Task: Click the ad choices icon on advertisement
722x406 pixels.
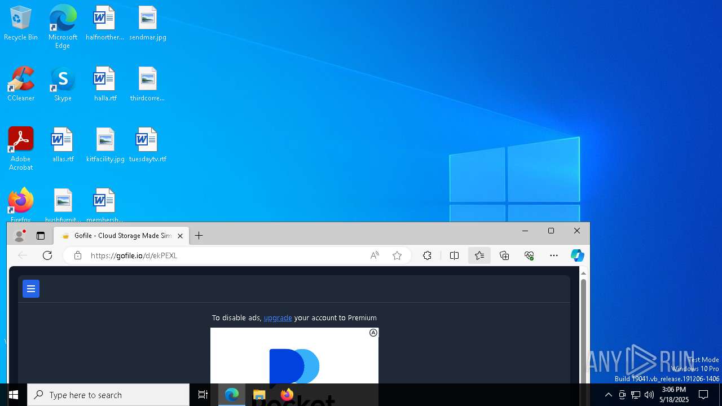Action: pyautogui.click(x=373, y=333)
